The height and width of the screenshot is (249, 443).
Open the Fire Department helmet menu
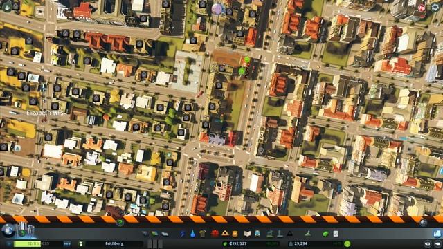click(225, 234)
